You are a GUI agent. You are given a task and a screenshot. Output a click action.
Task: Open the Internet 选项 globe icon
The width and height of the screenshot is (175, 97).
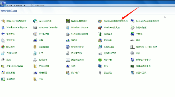(x=35, y=21)
